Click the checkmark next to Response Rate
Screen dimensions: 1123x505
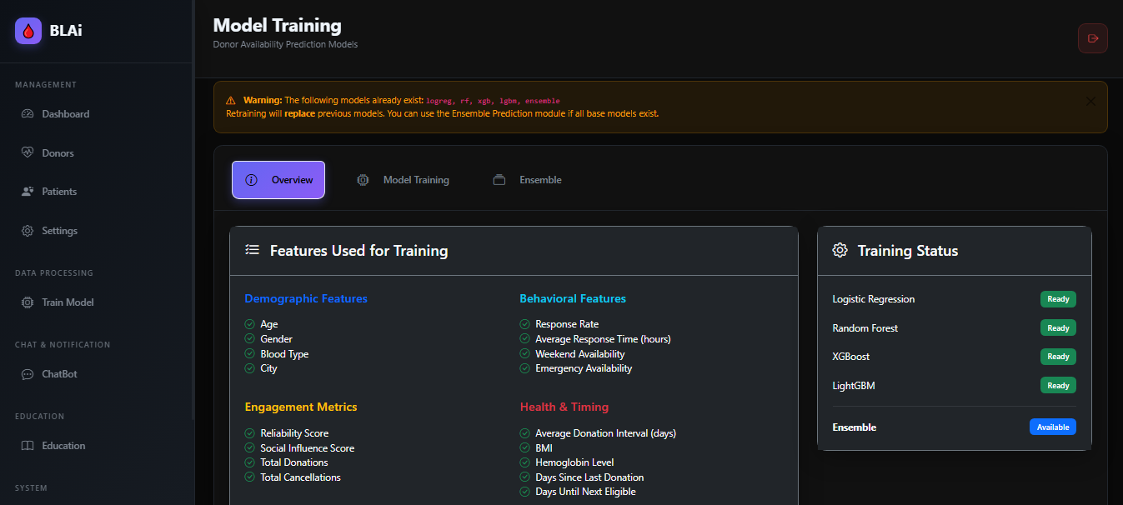coord(524,324)
